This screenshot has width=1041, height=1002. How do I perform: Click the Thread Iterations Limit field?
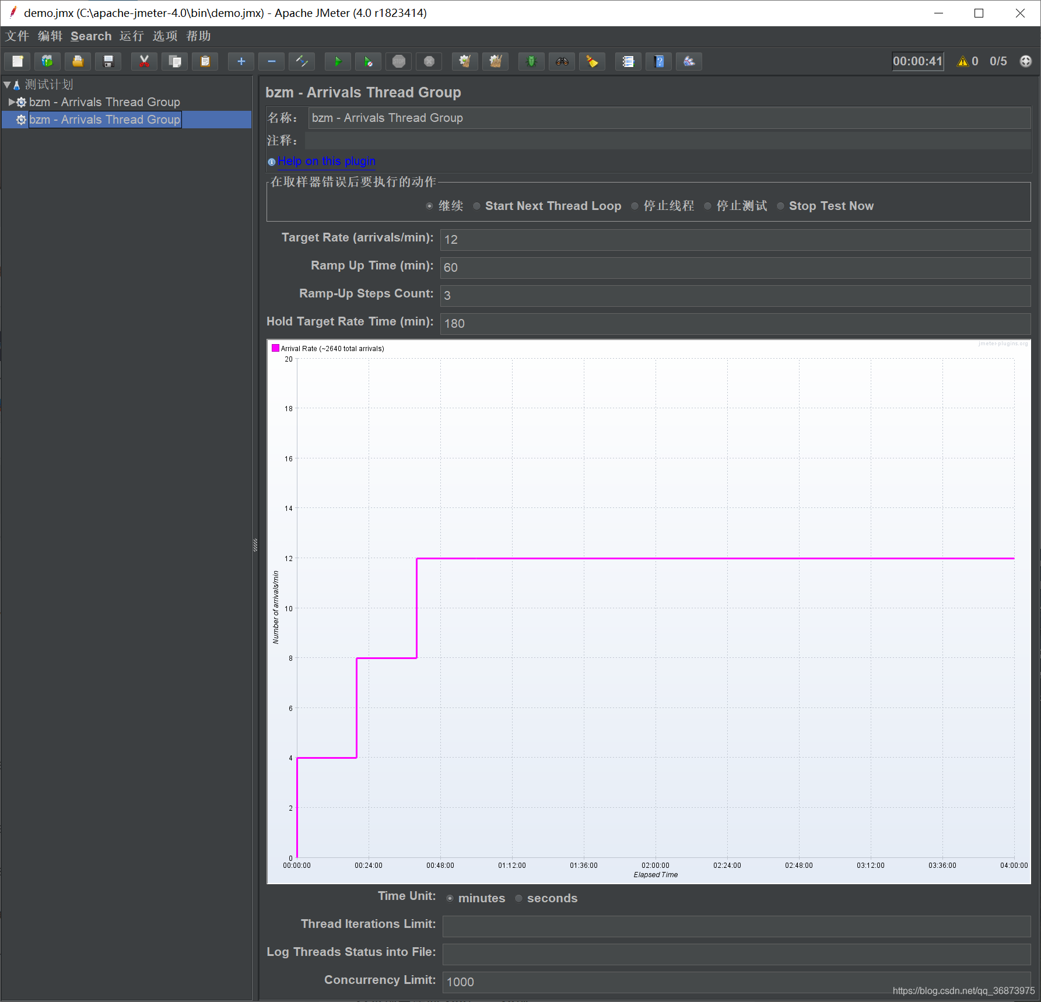pyautogui.click(x=737, y=926)
